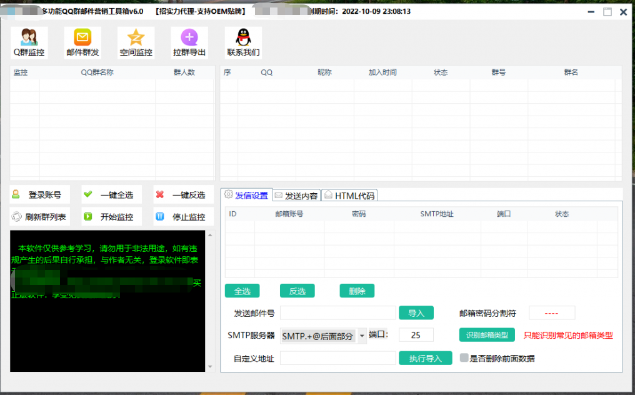This screenshot has height=395, width=635.
Task: Focus the 发送邮件号 input field
Action: pos(337,312)
